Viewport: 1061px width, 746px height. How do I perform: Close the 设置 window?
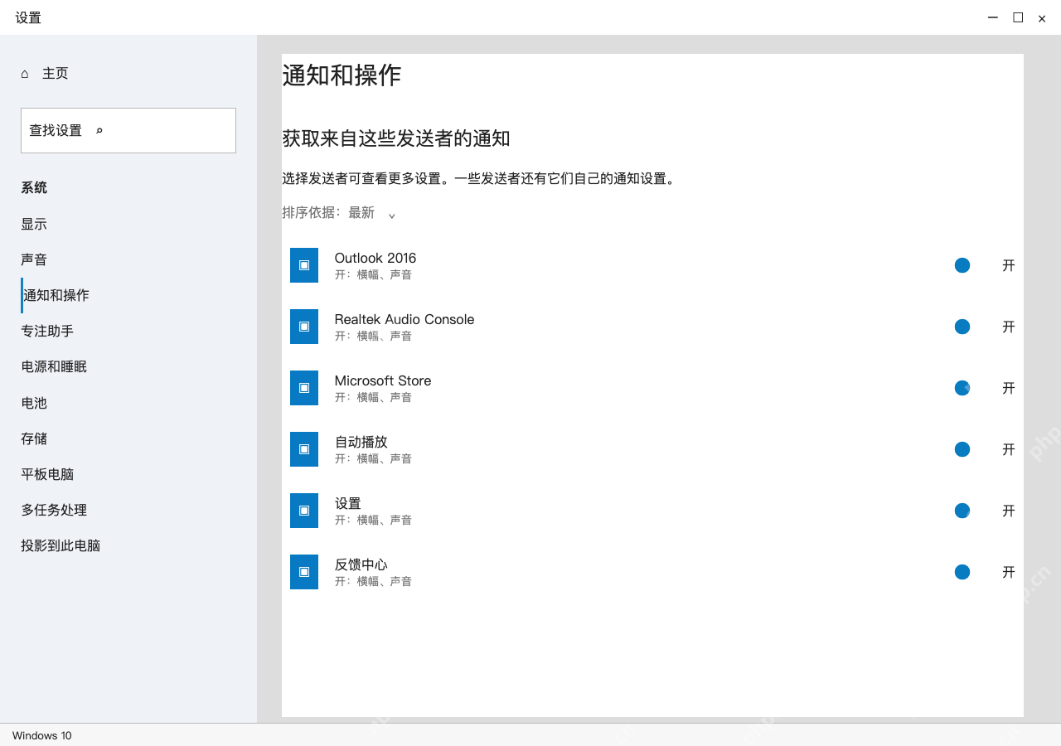[1042, 18]
